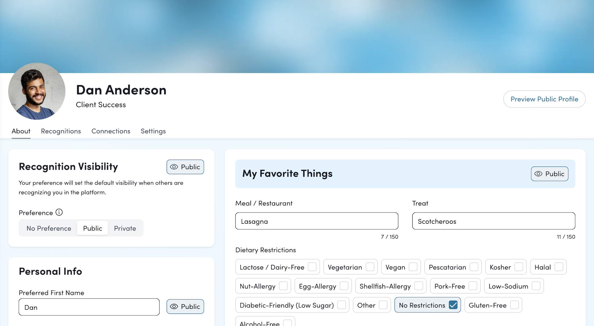Open the Recognitions tab
Screen dimensions: 594x326
[61, 131]
